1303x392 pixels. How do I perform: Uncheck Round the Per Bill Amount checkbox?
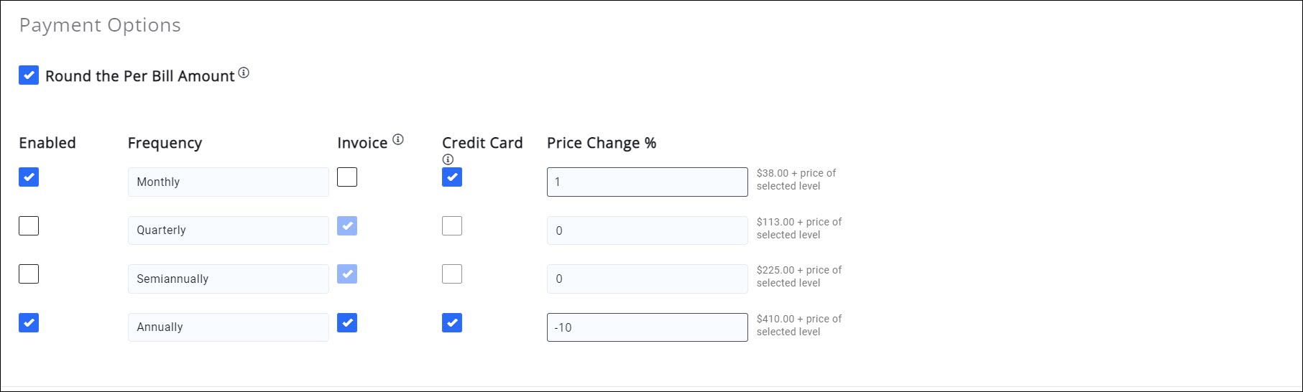click(x=29, y=75)
